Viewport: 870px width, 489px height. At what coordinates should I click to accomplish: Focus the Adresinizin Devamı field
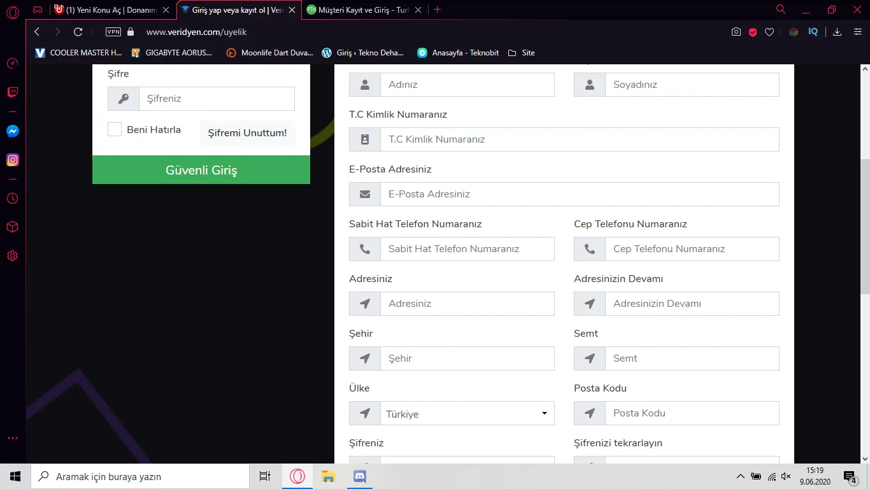coord(692,304)
